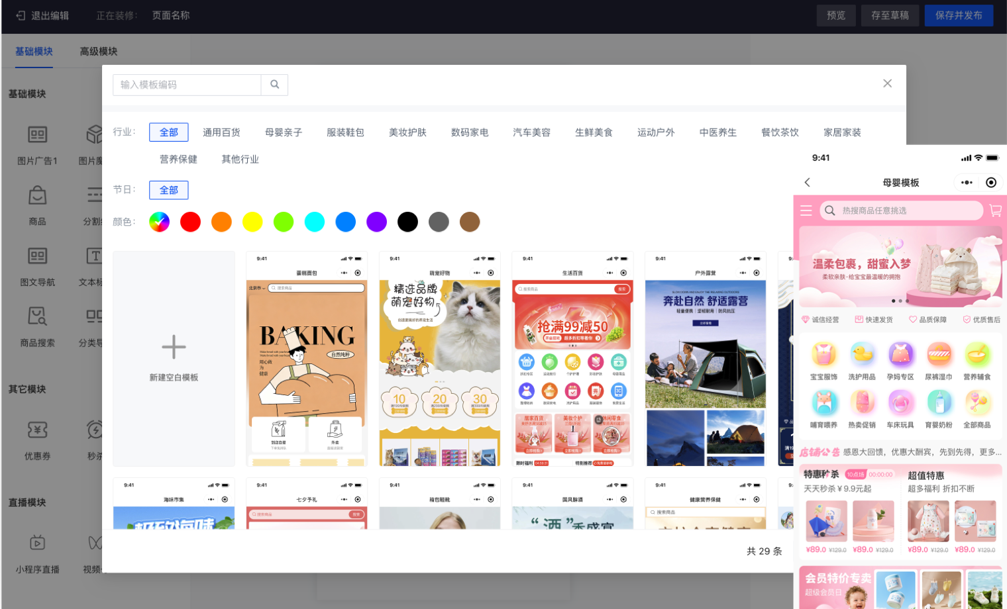The height and width of the screenshot is (609, 1007).
Task: Tap the 车床玩具 category icon
Action: [900, 402]
